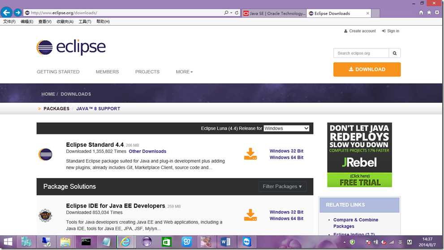Screen dimensions: 444x250
Task: Download Java EE IDE Windows 32 Bit
Action: pyautogui.click(x=286, y=212)
